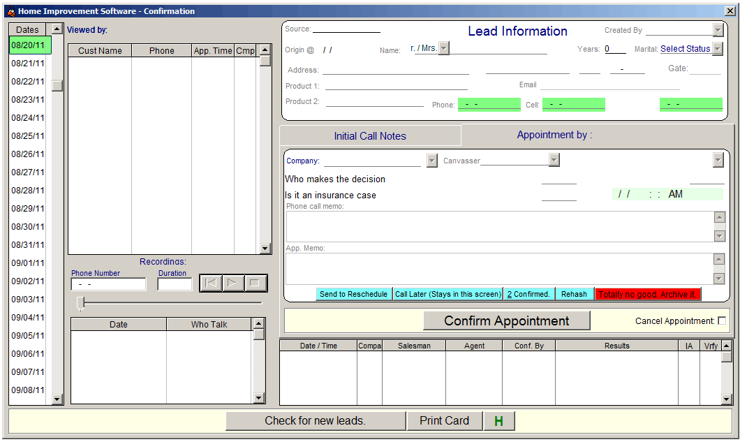Open the dropdown right of Canvasser
740x442 pixels.
(718, 160)
